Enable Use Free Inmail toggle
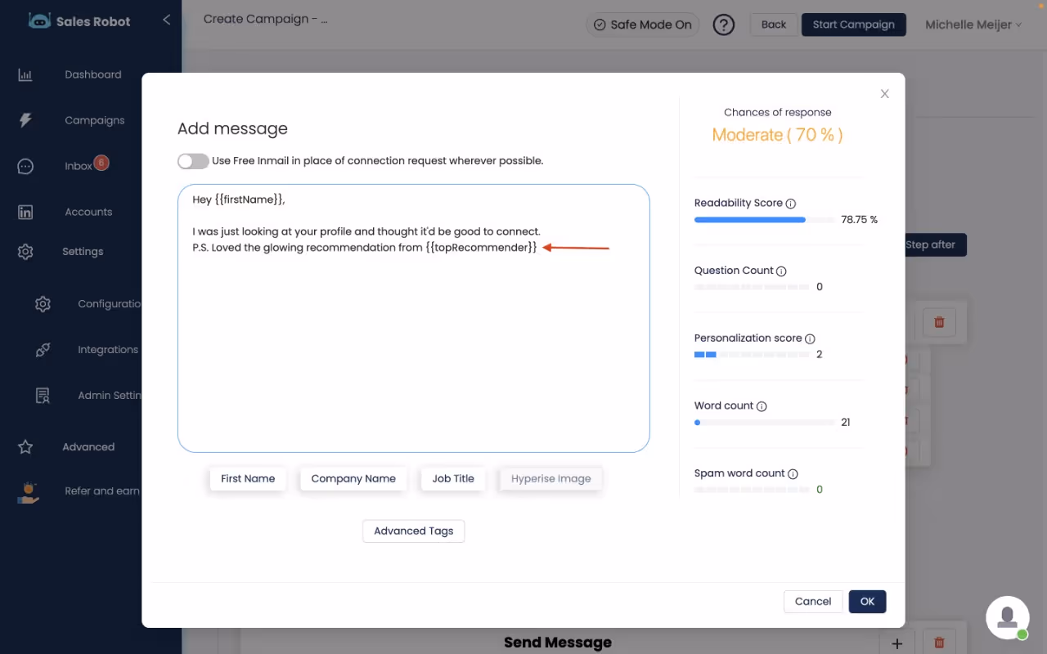The height and width of the screenshot is (654, 1047). coord(193,161)
